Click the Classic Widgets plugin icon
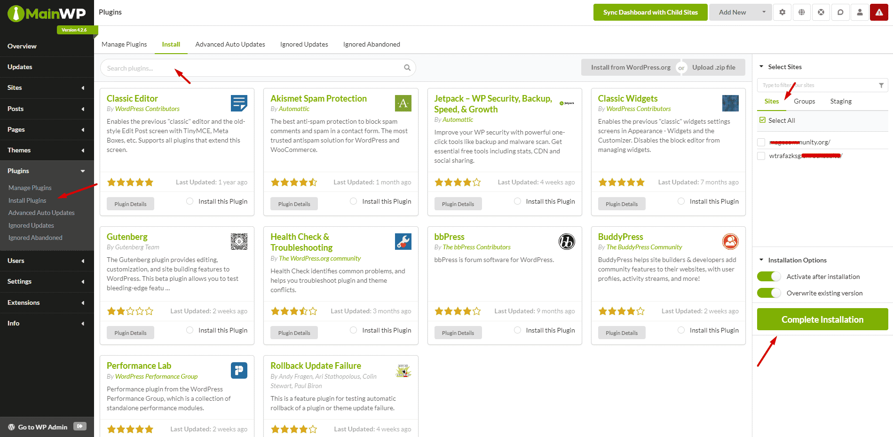Image resolution: width=893 pixels, height=437 pixels. [730, 103]
